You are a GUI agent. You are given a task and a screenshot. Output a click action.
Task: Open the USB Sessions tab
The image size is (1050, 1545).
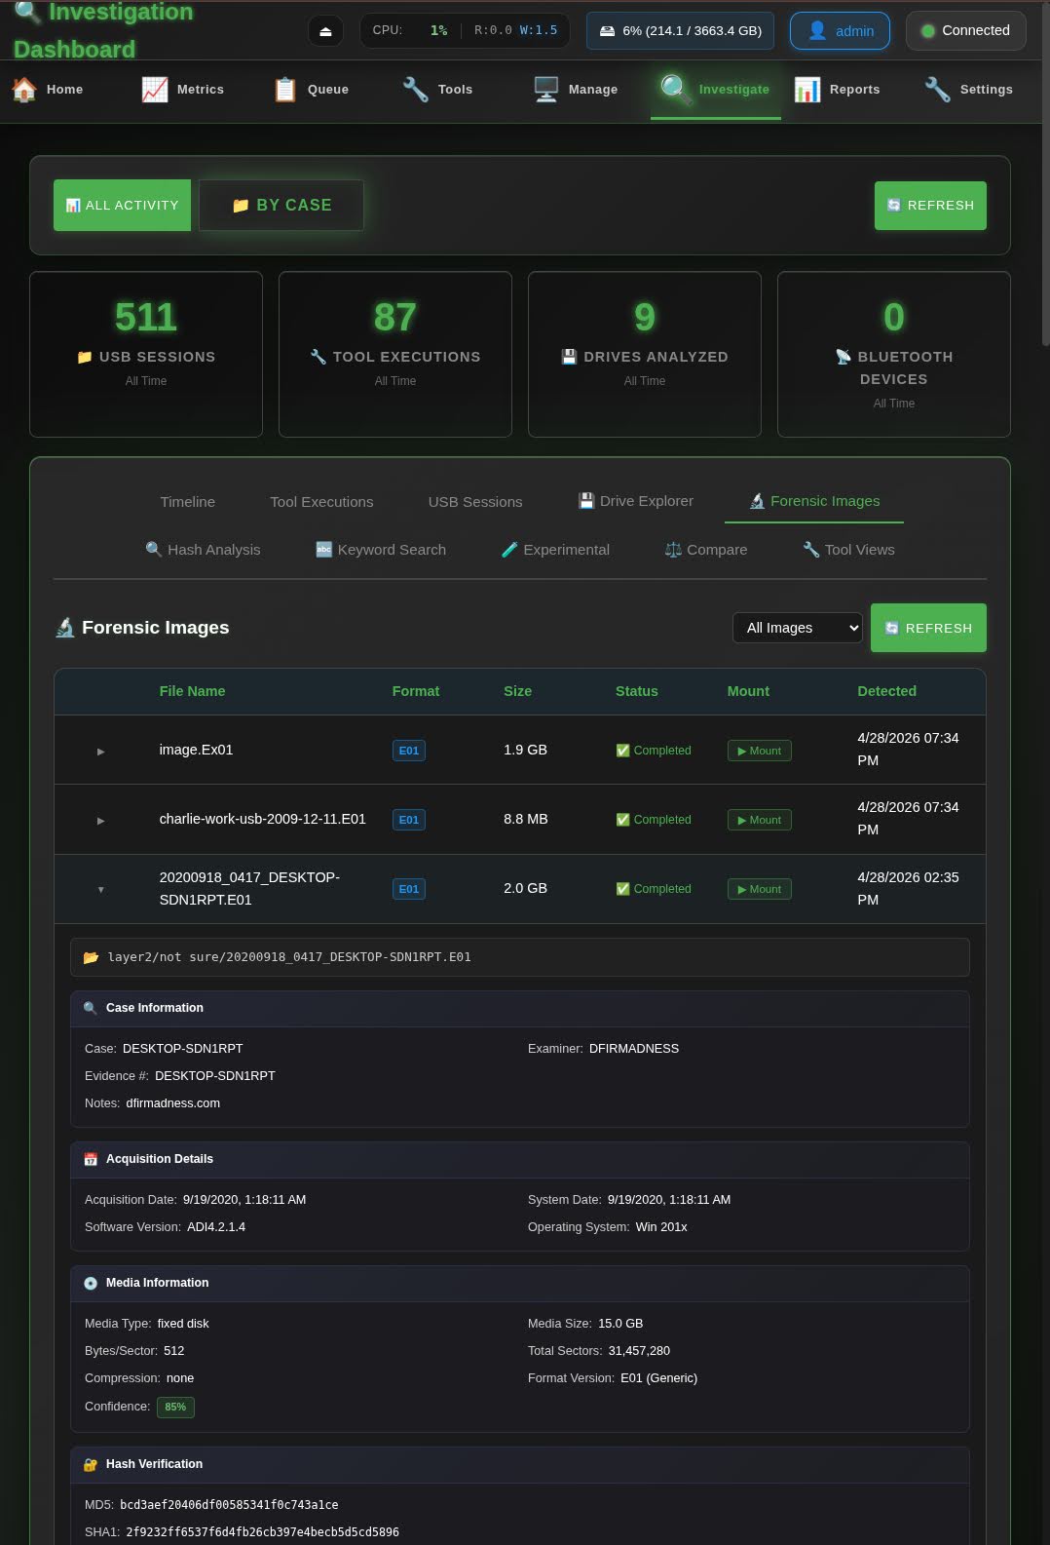tap(475, 502)
